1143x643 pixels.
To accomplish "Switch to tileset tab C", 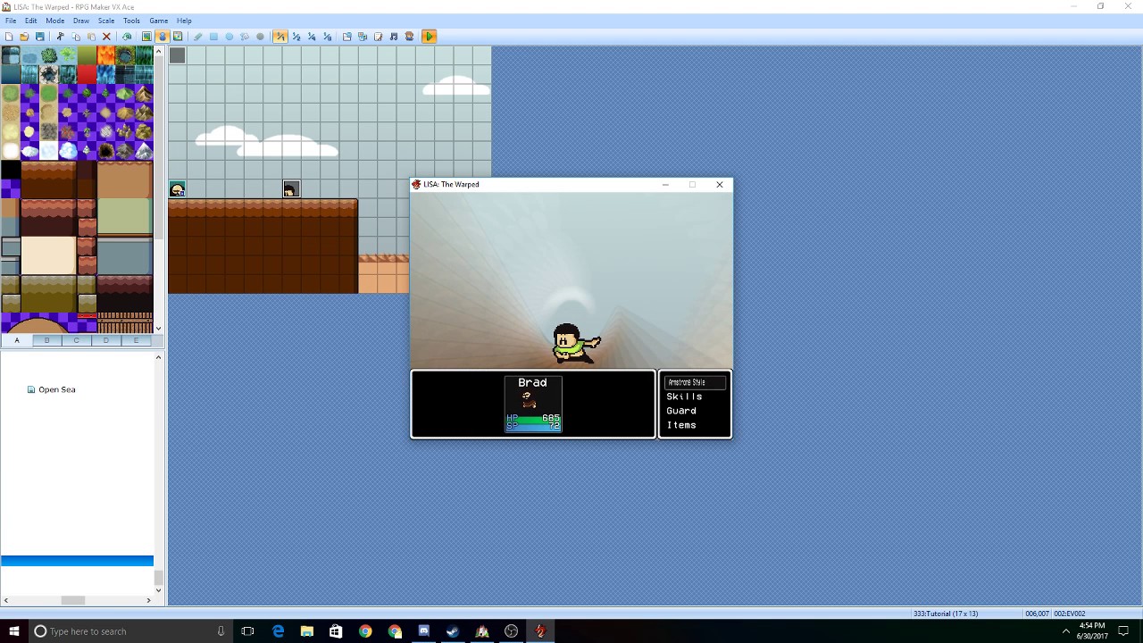I will point(77,340).
